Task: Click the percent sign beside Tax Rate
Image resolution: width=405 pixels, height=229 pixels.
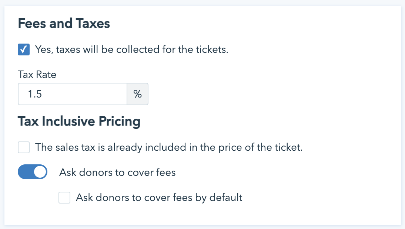Action: pyautogui.click(x=138, y=94)
